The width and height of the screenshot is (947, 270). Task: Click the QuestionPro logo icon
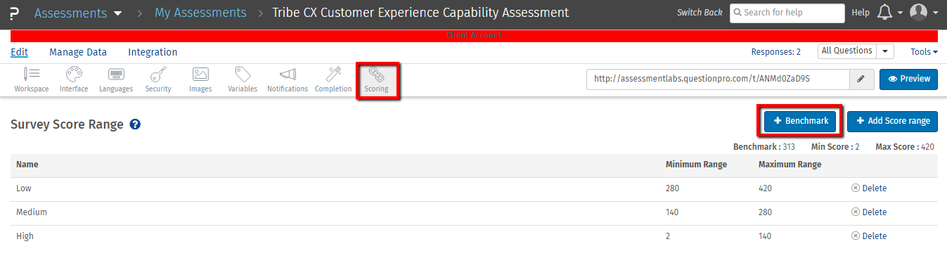pyautogui.click(x=14, y=13)
